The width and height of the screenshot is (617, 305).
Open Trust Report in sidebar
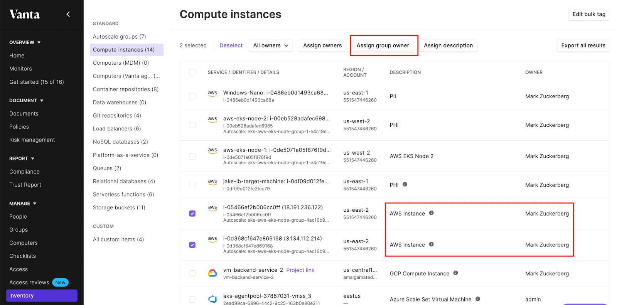(x=25, y=185)
